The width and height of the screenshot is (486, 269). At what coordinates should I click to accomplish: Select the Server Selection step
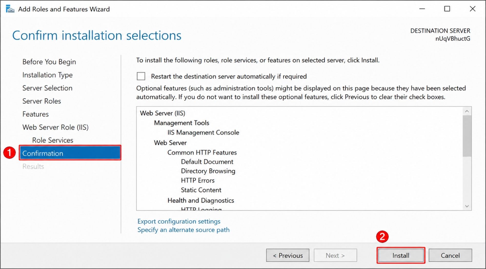[47, 88]
